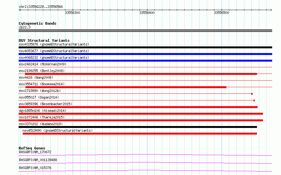Image resolution: width=281 pixels, height=175 pixels.
Task: Click the 33556300 ruler position label
Action: tap(72, 13)
